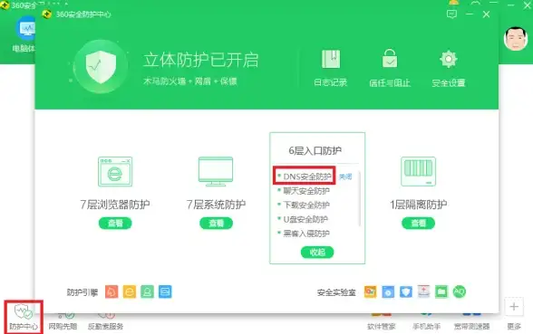This screenshot has width=533, height=334.
Task: Open the feedback chat icon in title bar
Action: point(451,14)
